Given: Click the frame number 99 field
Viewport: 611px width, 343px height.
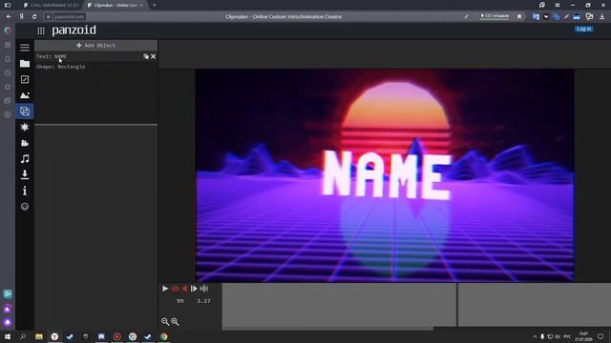Looking at the screenshot, I should click(x=179, y=301).
